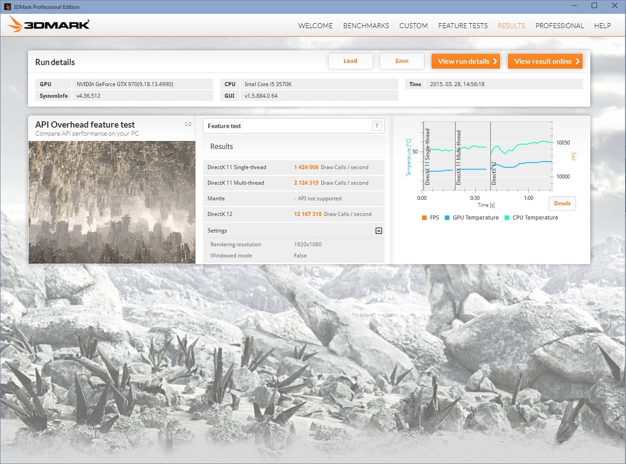Open the PROFESSIONAL tab

560,25
